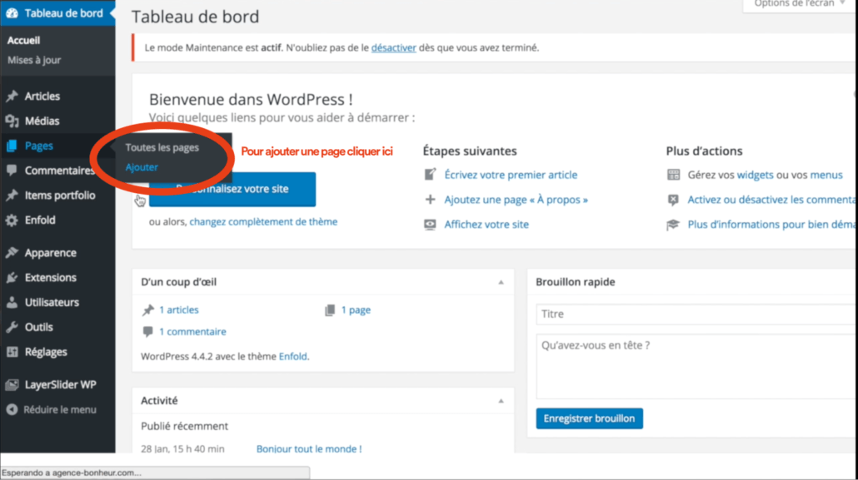Click the 1 articles link
The image size is (858, 480).
point(179,310)
